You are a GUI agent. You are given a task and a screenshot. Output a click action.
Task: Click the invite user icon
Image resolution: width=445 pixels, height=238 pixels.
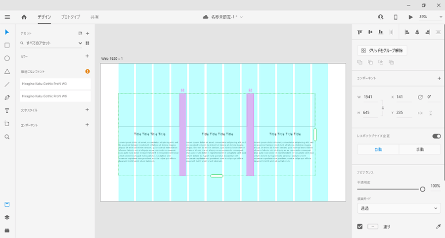381,17
